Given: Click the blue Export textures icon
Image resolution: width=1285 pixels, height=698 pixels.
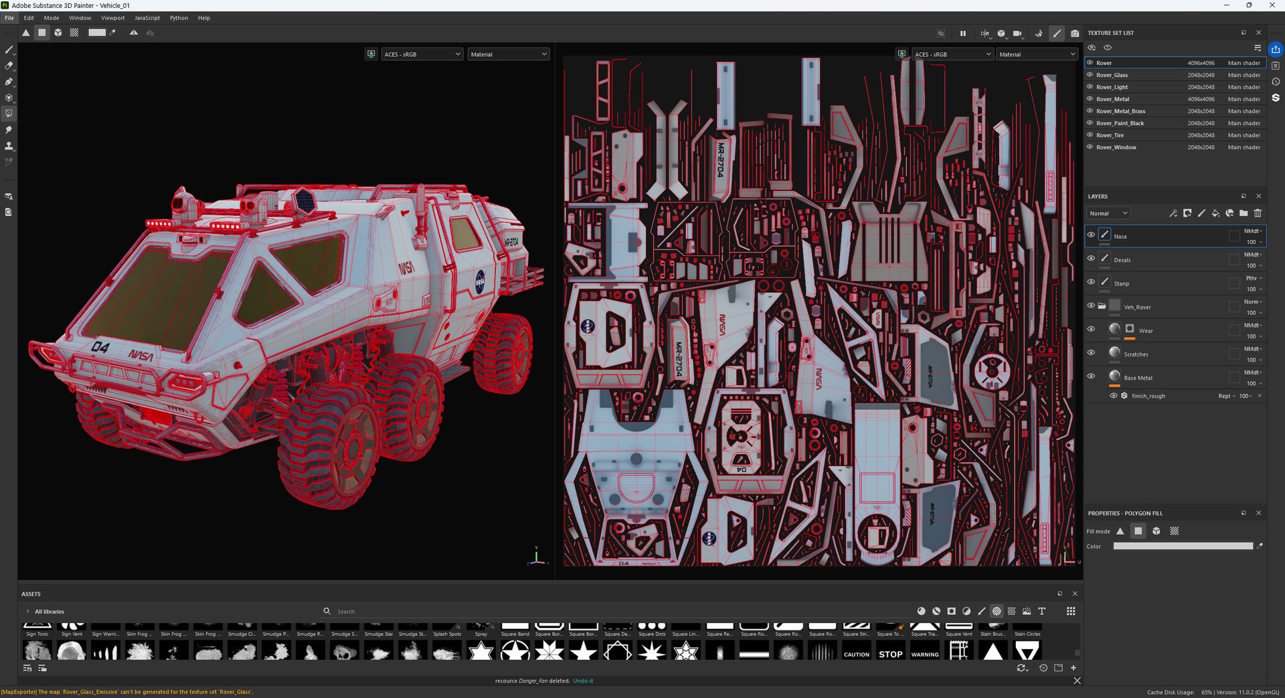Looking at the screenshot, I should [x=1276, y=49].
